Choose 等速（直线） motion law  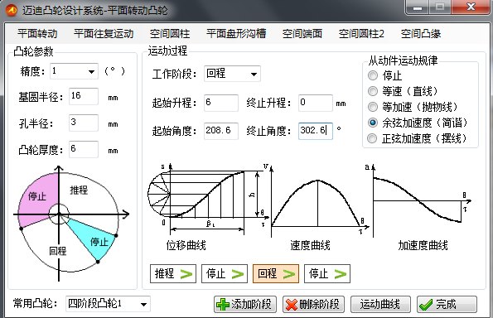(373, 91)
